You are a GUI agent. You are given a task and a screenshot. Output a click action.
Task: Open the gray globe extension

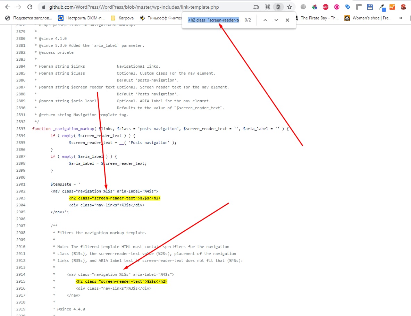point(303,7)
